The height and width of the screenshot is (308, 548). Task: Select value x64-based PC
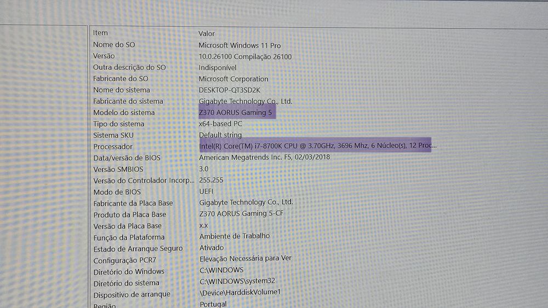point(220,124)
